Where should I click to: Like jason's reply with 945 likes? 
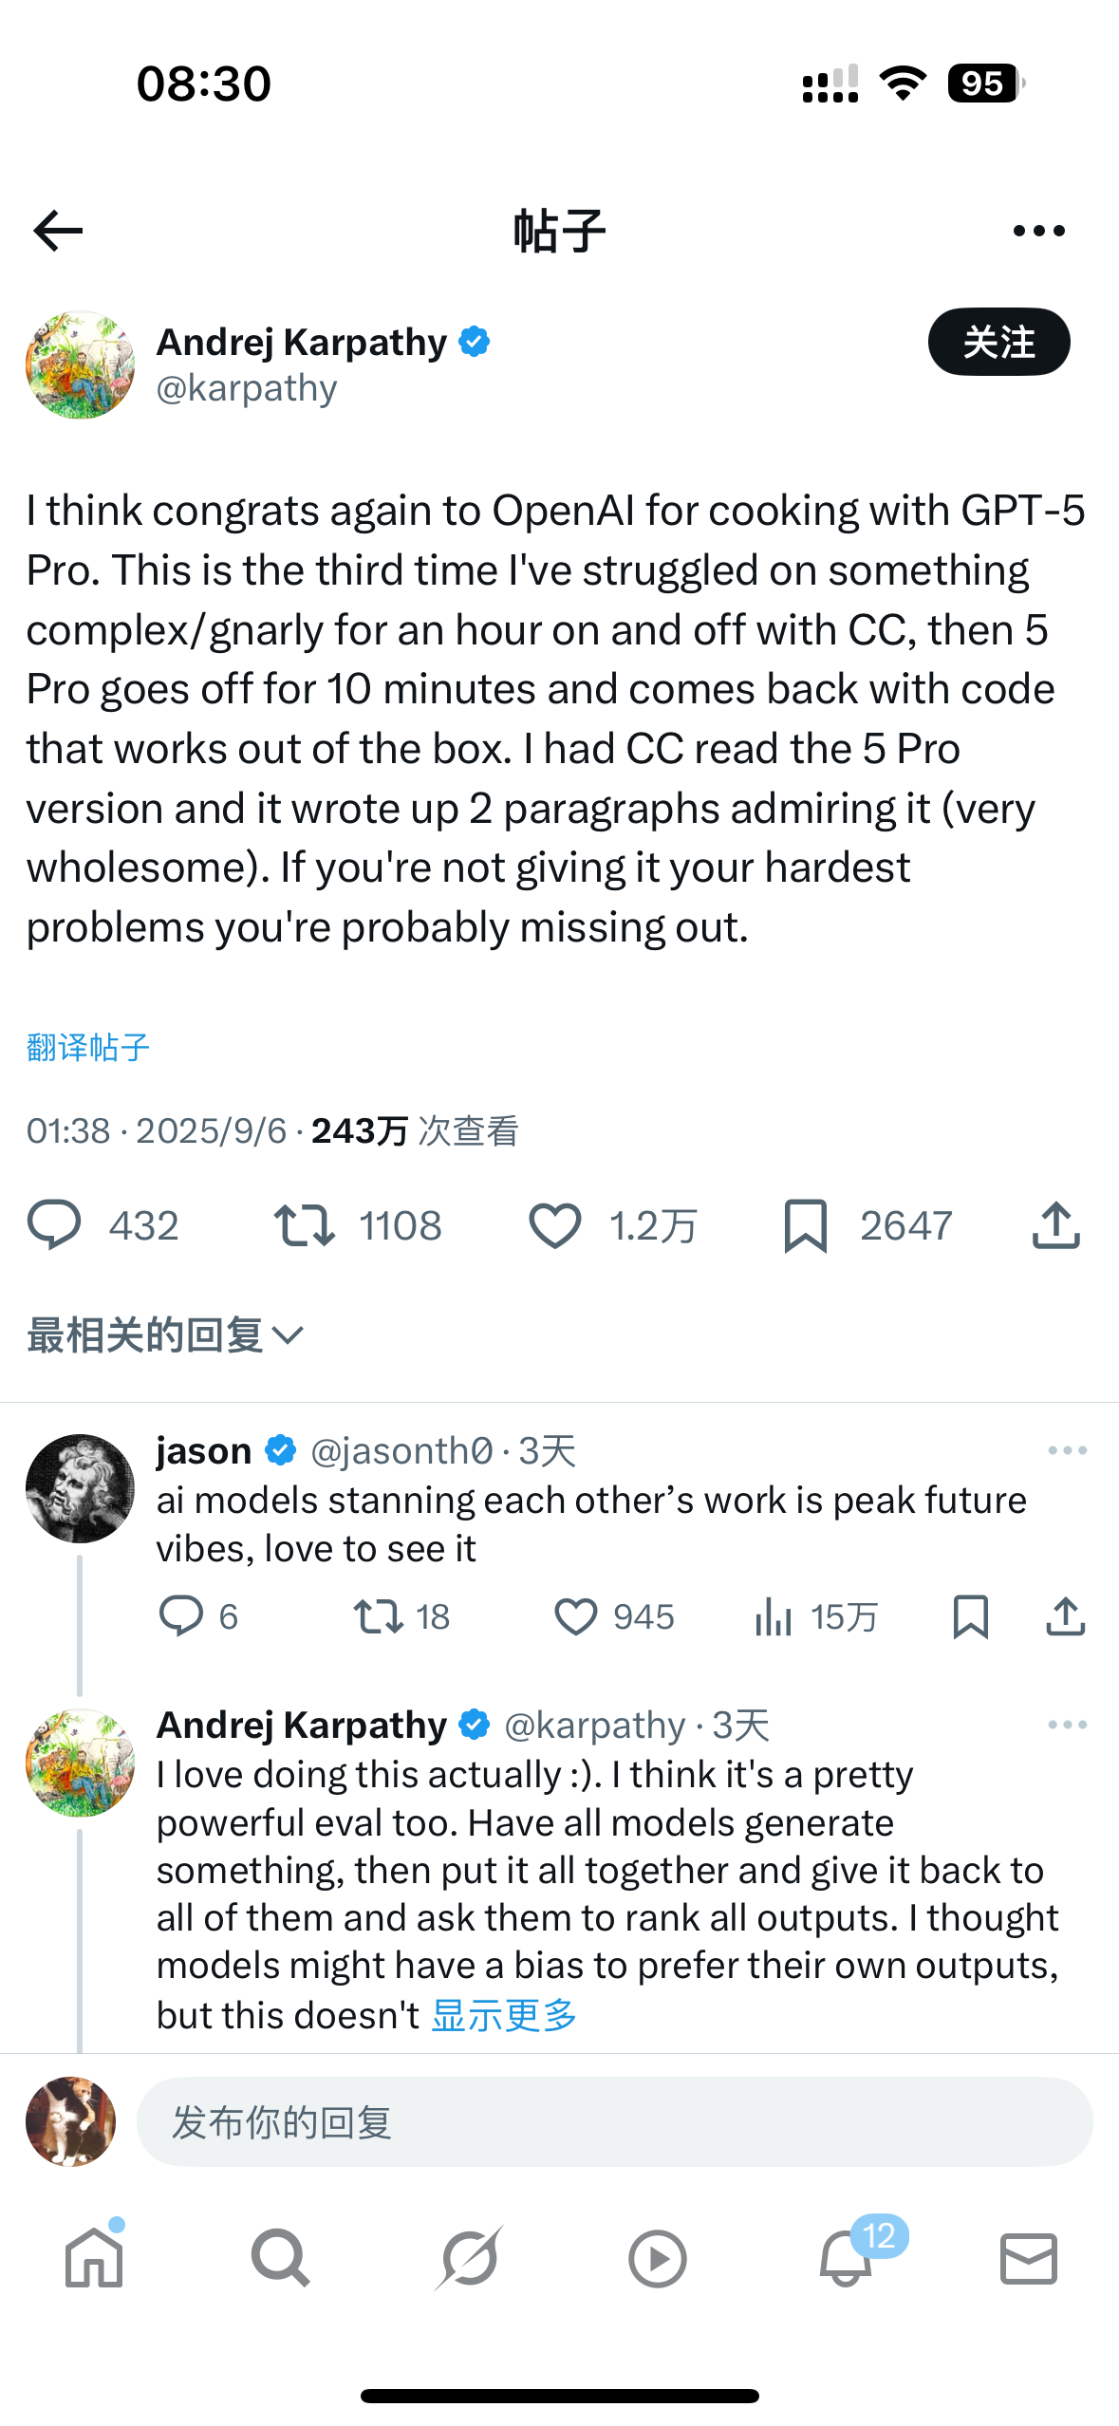tap(575, 1616)
